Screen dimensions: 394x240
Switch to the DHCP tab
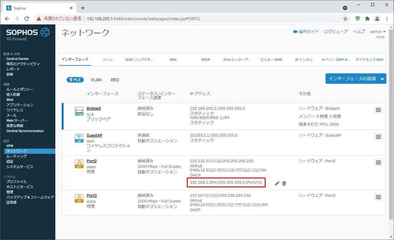tap(205, 60)
